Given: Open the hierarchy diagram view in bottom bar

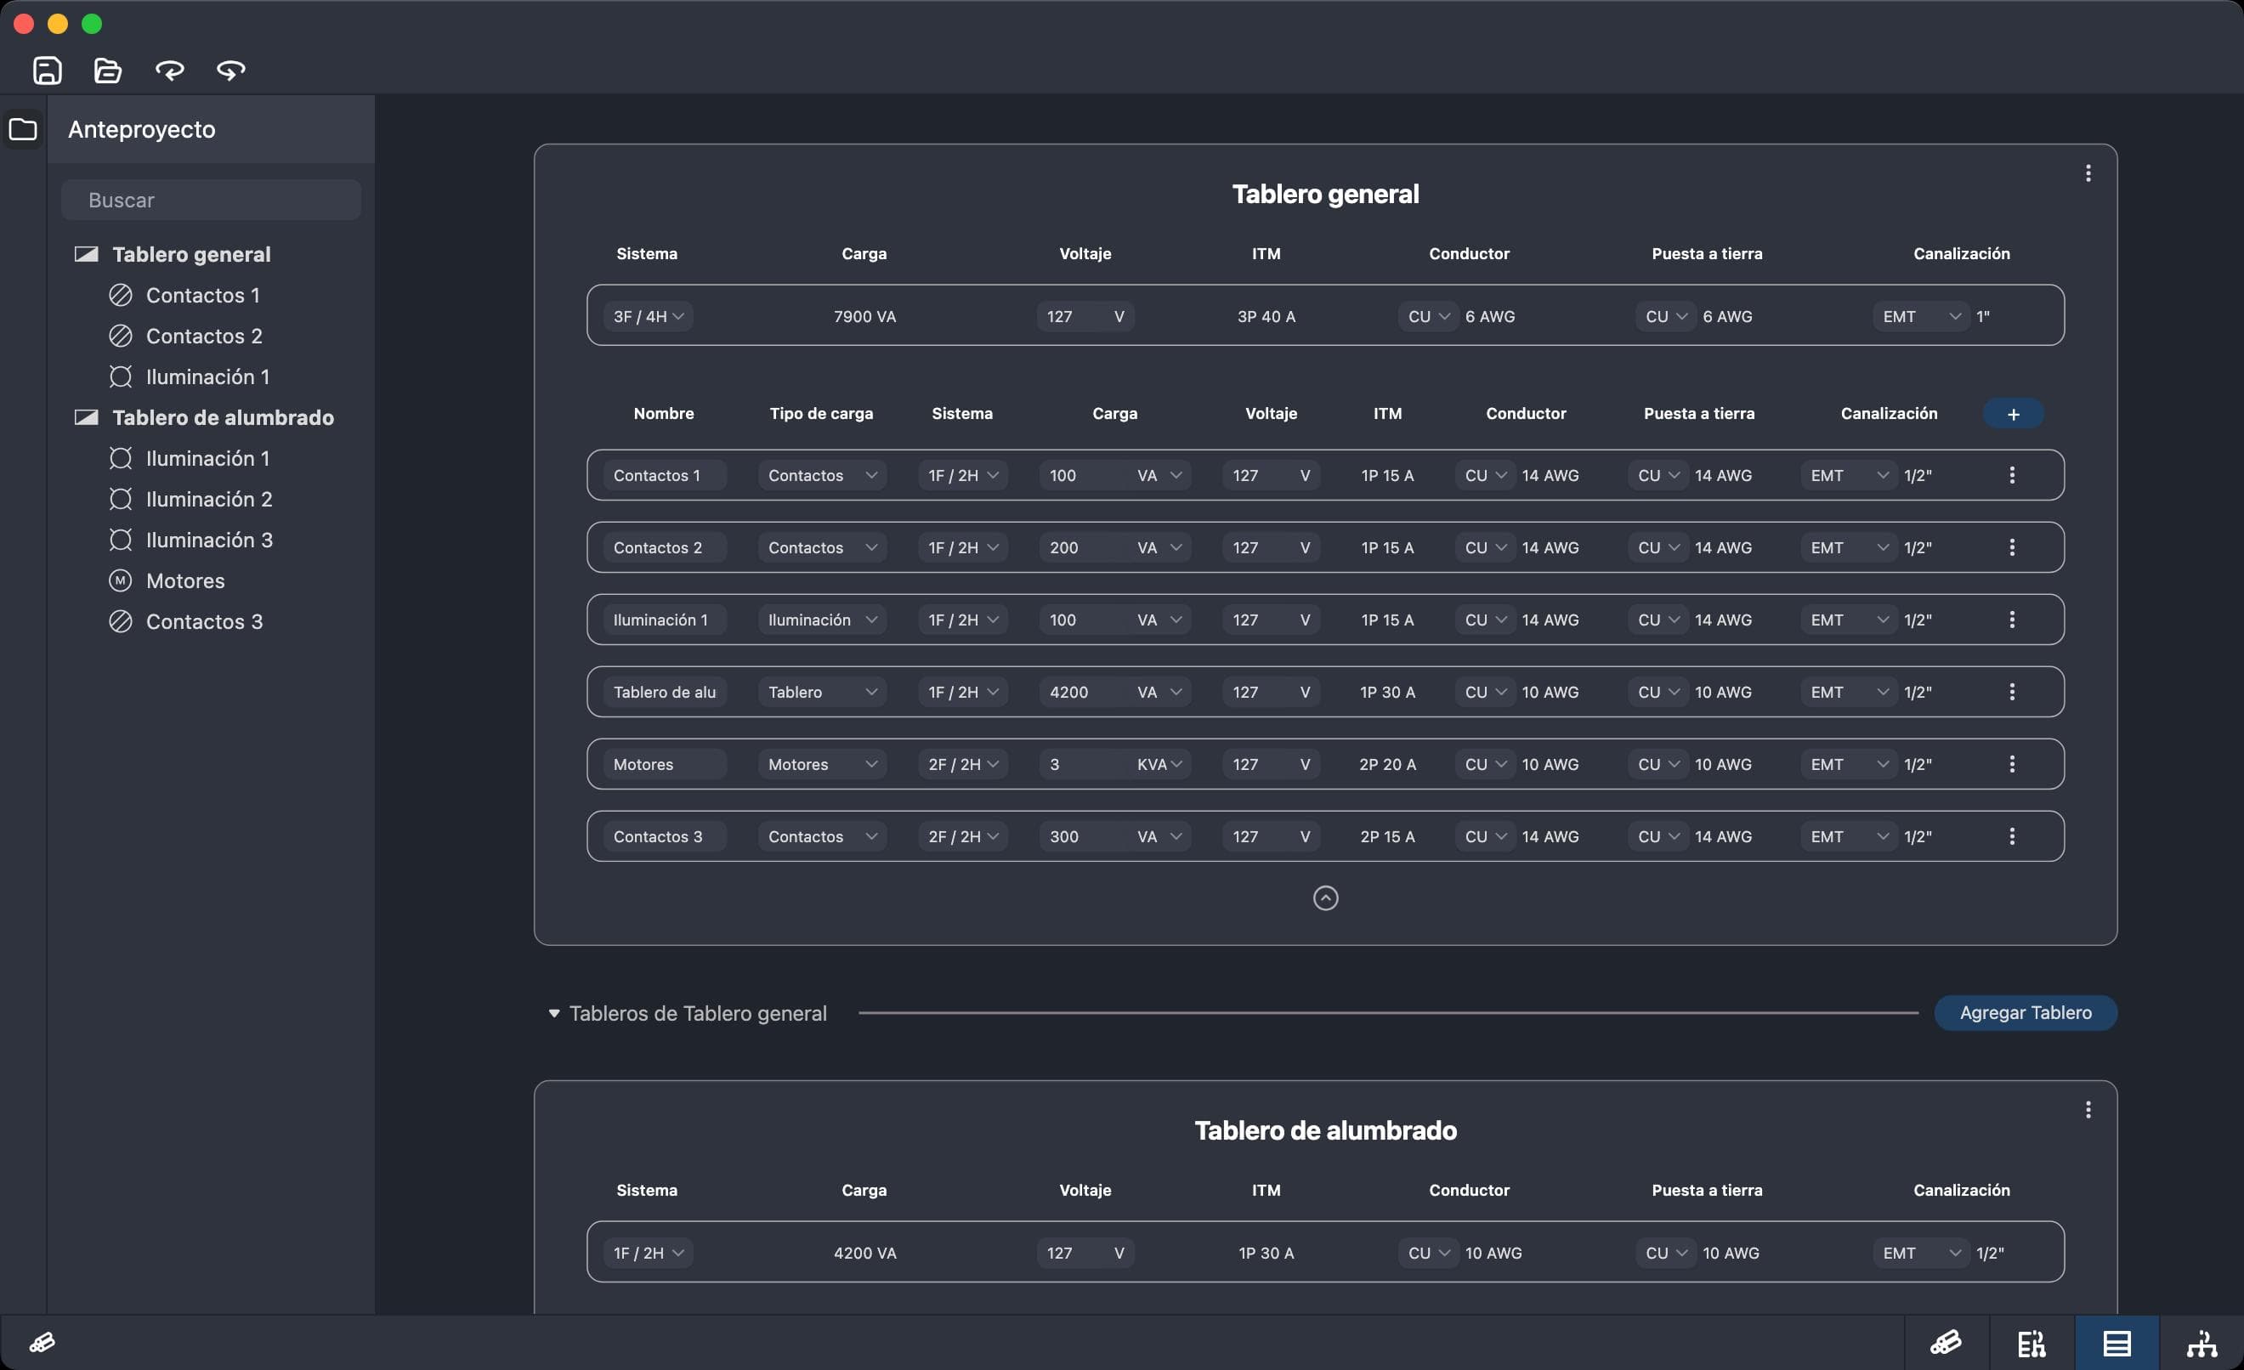Looking at the screenshot, I should (x=2201, y=1343).
